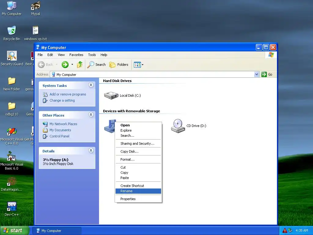Screen dimensions: 313x235
Task: Choose Explore in the context menu
Action: (x=138, y=130)
